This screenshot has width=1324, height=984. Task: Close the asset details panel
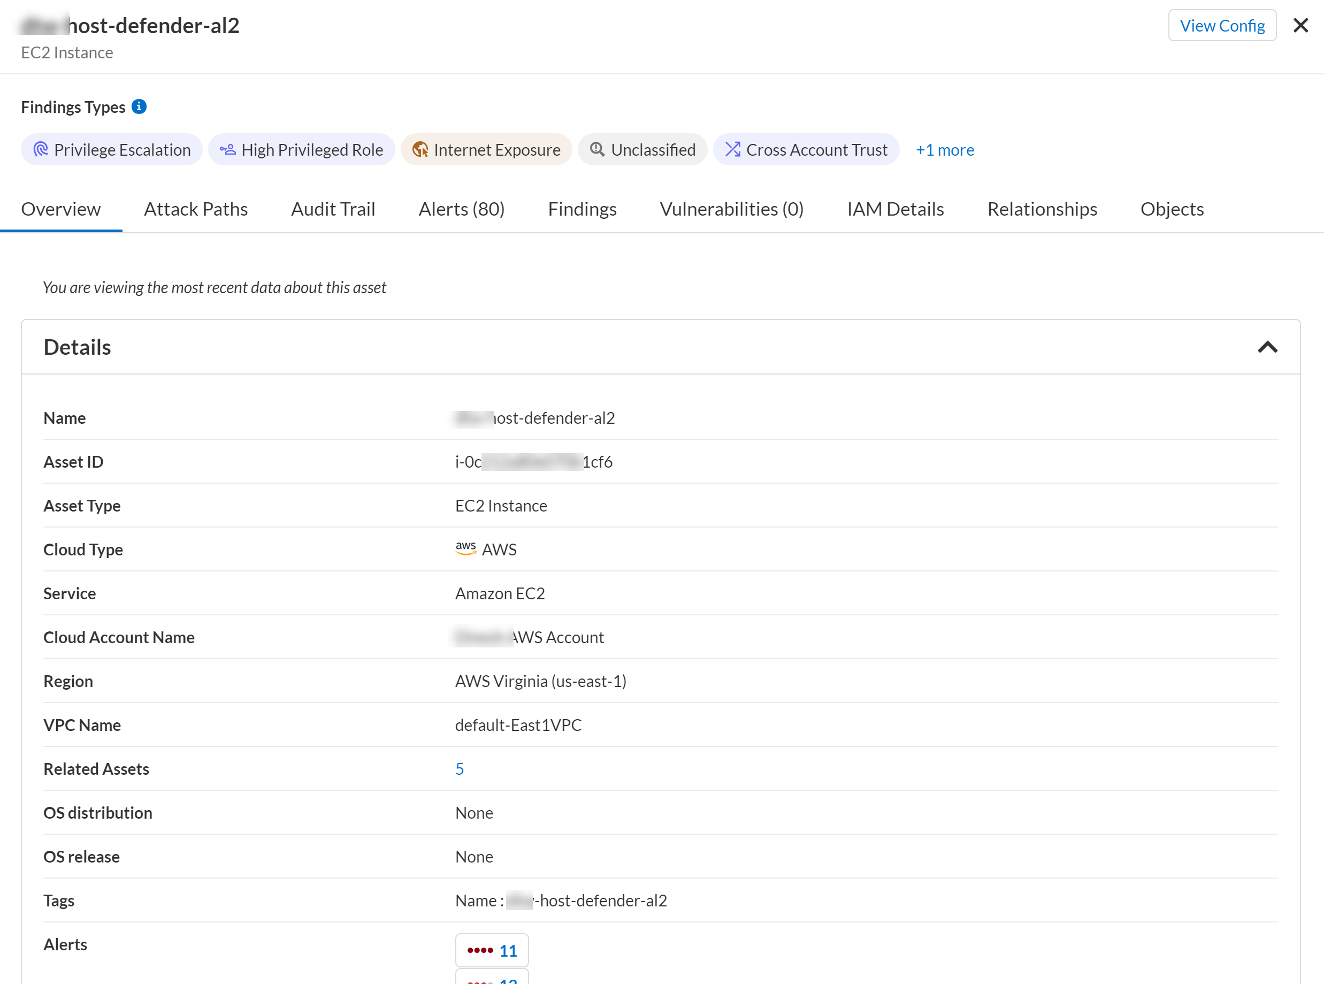click(x=1300, y=25)
